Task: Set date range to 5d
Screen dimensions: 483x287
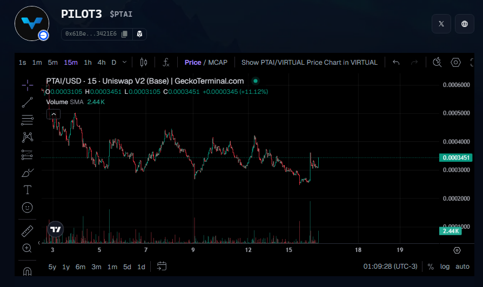Action: click(x=127, y=267)
